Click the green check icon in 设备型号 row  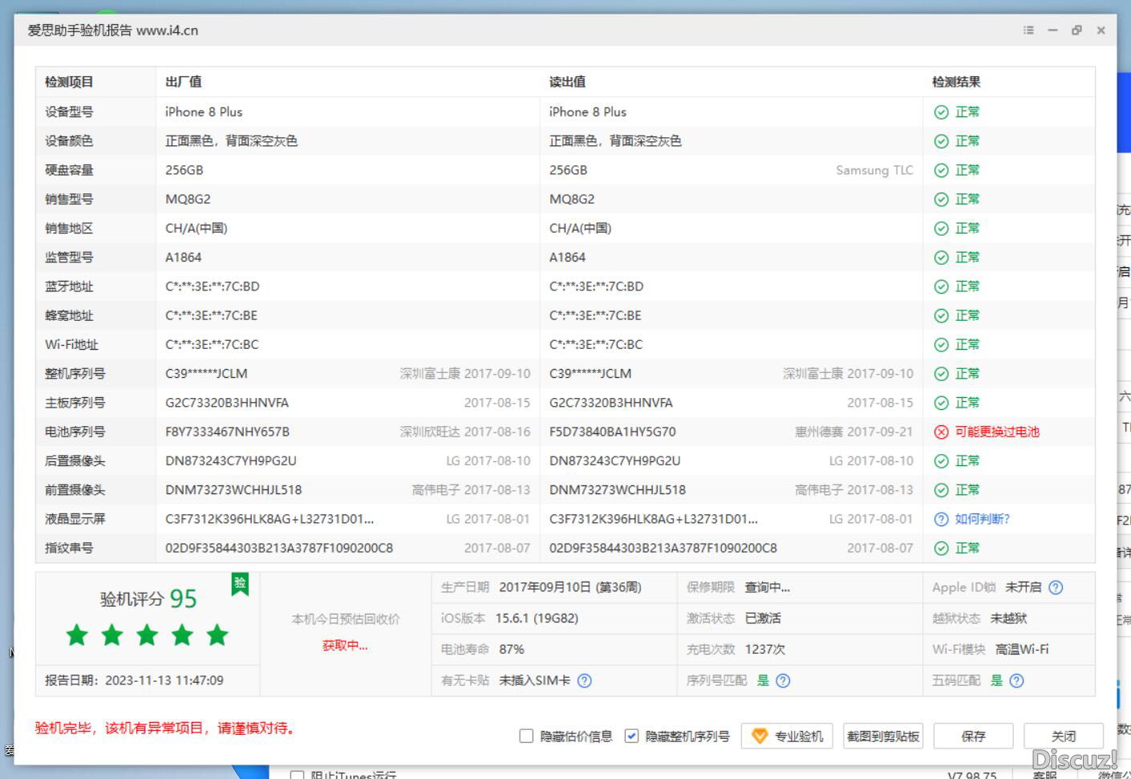(x=942, y=112)
